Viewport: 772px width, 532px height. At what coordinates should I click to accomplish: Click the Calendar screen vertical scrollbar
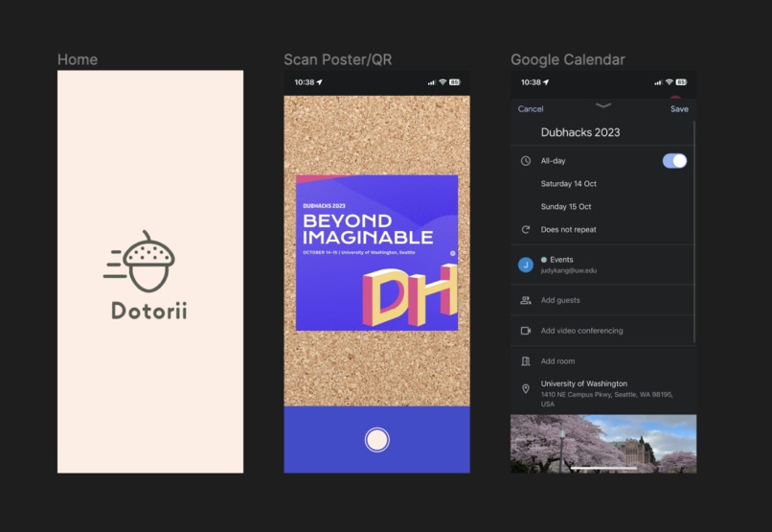694,232
